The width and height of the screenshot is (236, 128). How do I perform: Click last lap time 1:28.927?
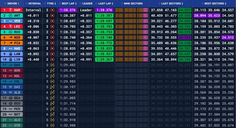pyautogui.click(x=104, y=54)
